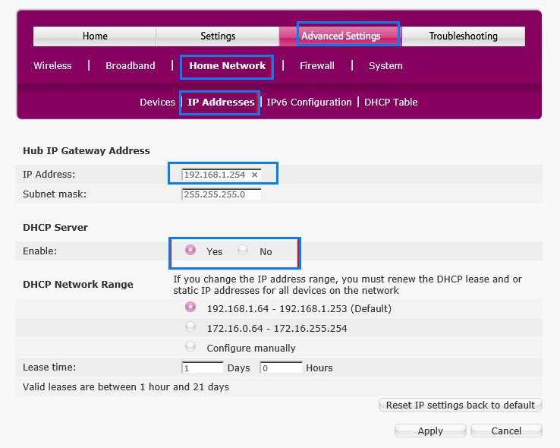Click the Subnet mask input field
The height and width of the screenshot is (448, 560).
(x=222, y=194)
